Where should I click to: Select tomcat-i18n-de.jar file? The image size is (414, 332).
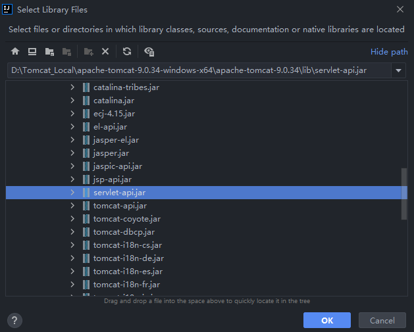pos(128,258)
